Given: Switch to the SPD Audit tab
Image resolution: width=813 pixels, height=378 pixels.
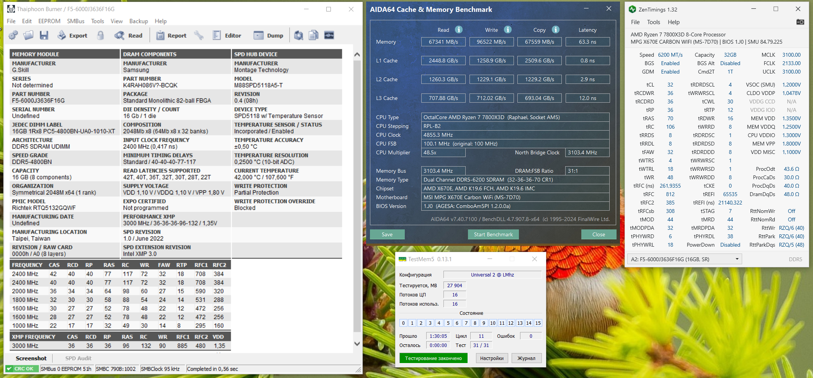Looking at the screenshot, I should (78, 358).
